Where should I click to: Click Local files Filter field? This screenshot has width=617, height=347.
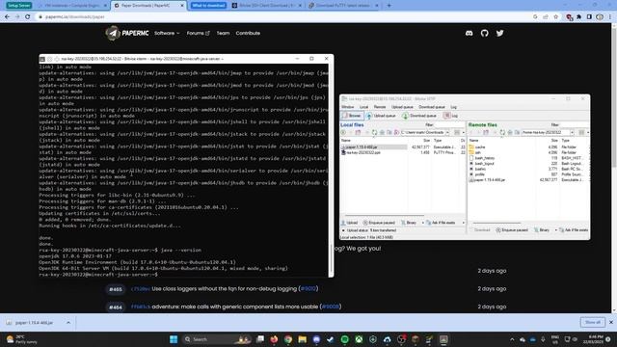(x=450, y=124)
